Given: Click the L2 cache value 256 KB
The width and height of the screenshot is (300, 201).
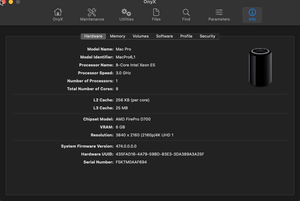Looking at the screenshot, I should pos(133,100).
